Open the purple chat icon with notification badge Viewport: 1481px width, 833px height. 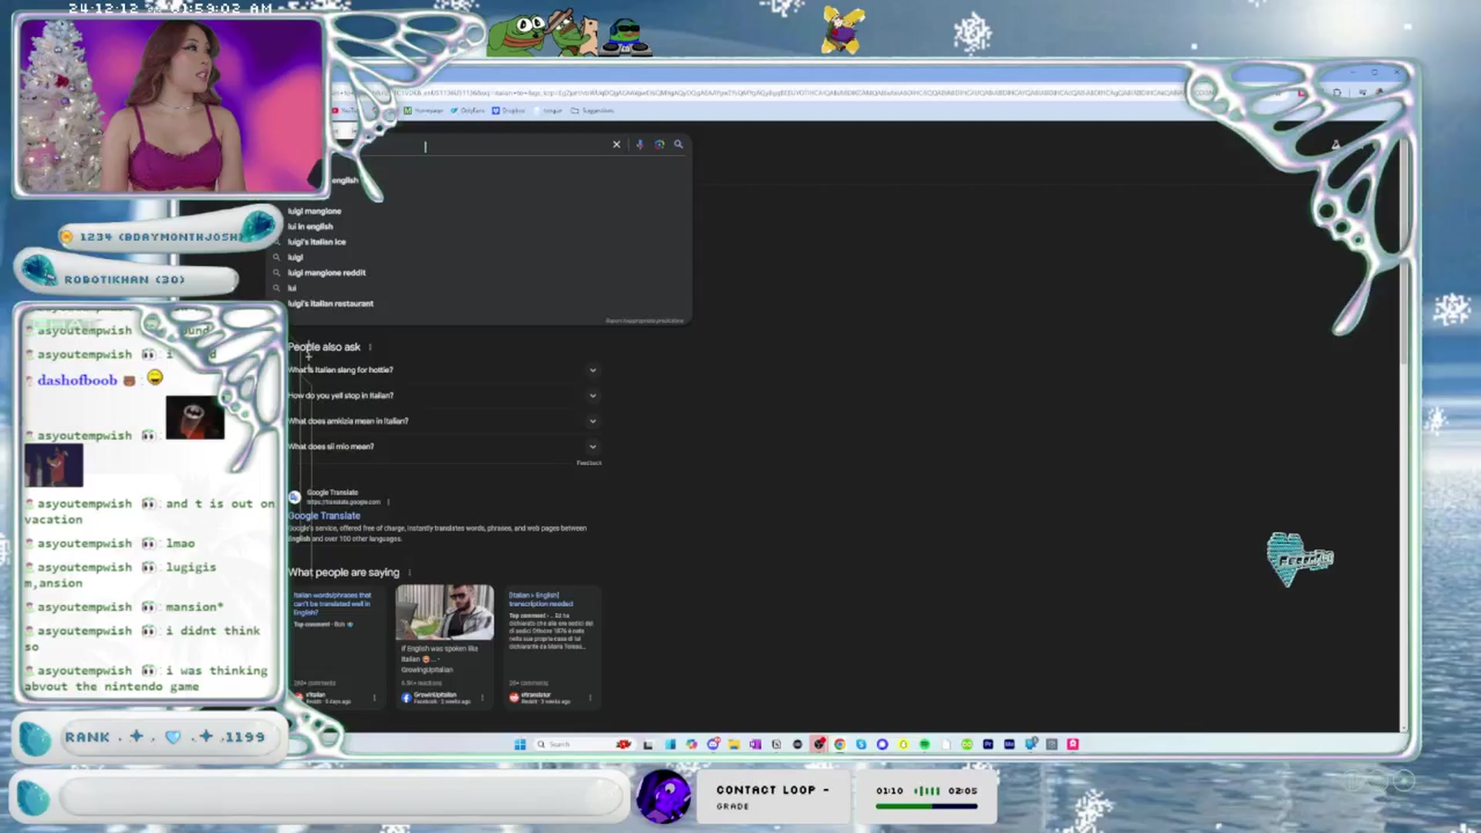[x=713, y=744]
